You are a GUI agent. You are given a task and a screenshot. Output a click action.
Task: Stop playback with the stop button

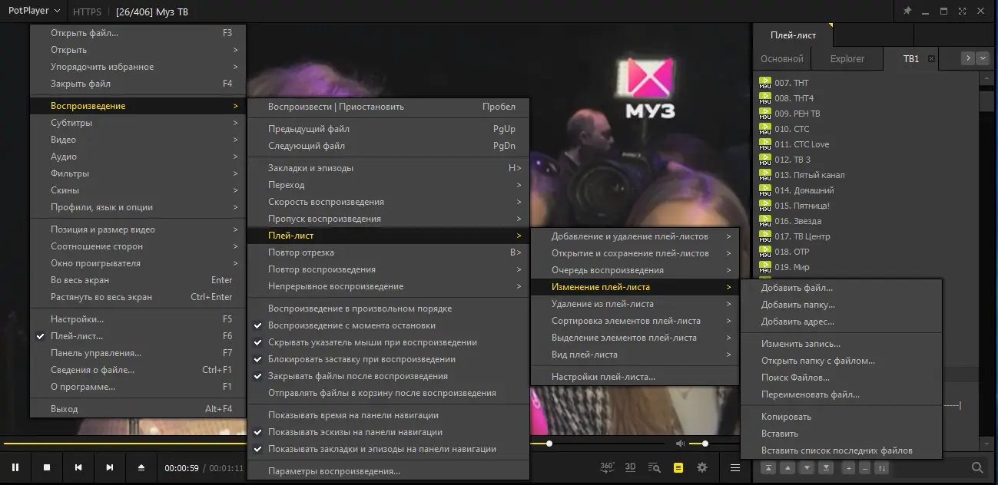click(47, 467)
